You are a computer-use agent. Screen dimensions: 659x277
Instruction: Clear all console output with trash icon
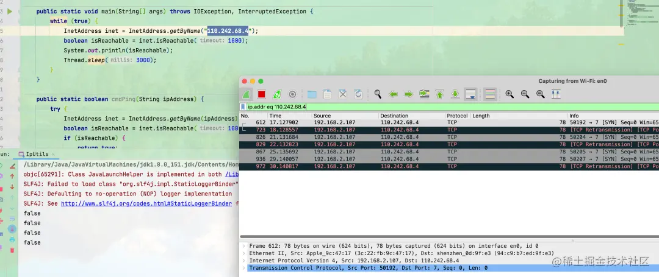(x=12, y=250)
